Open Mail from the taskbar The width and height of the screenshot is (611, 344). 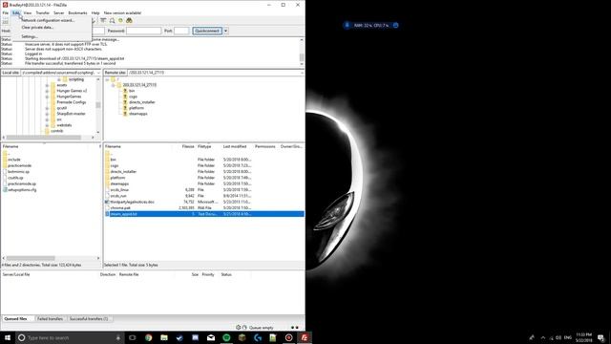211,337
